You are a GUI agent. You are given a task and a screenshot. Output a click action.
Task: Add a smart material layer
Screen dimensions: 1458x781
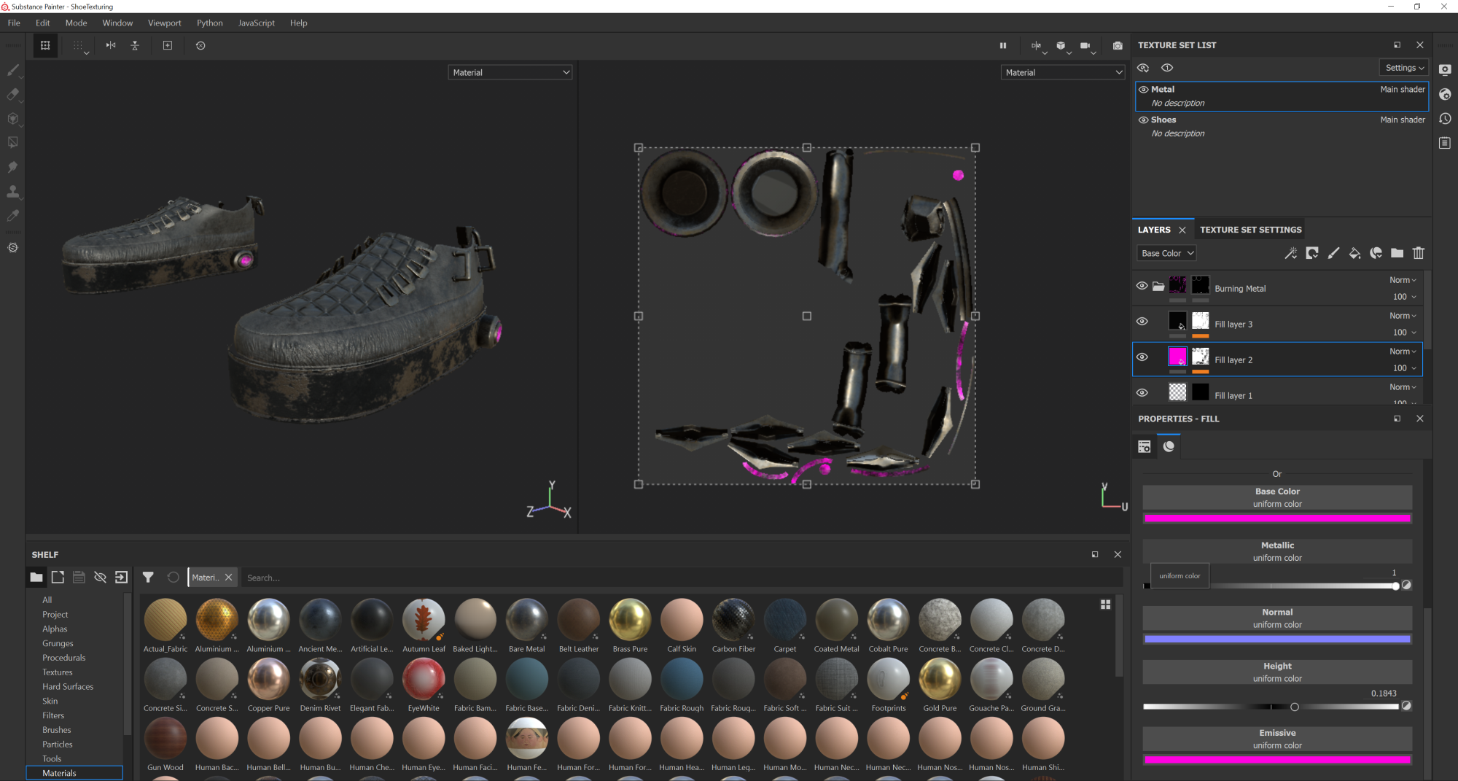click(1376, 253)
